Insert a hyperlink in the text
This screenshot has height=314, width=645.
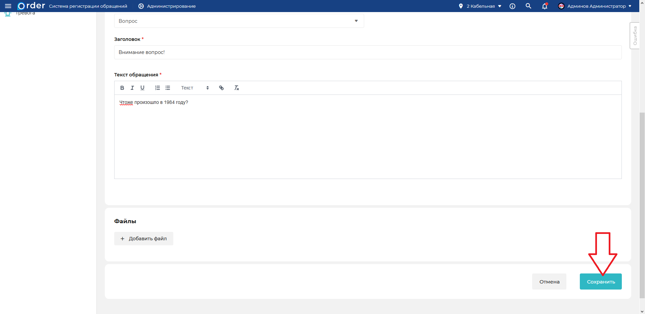221,88
